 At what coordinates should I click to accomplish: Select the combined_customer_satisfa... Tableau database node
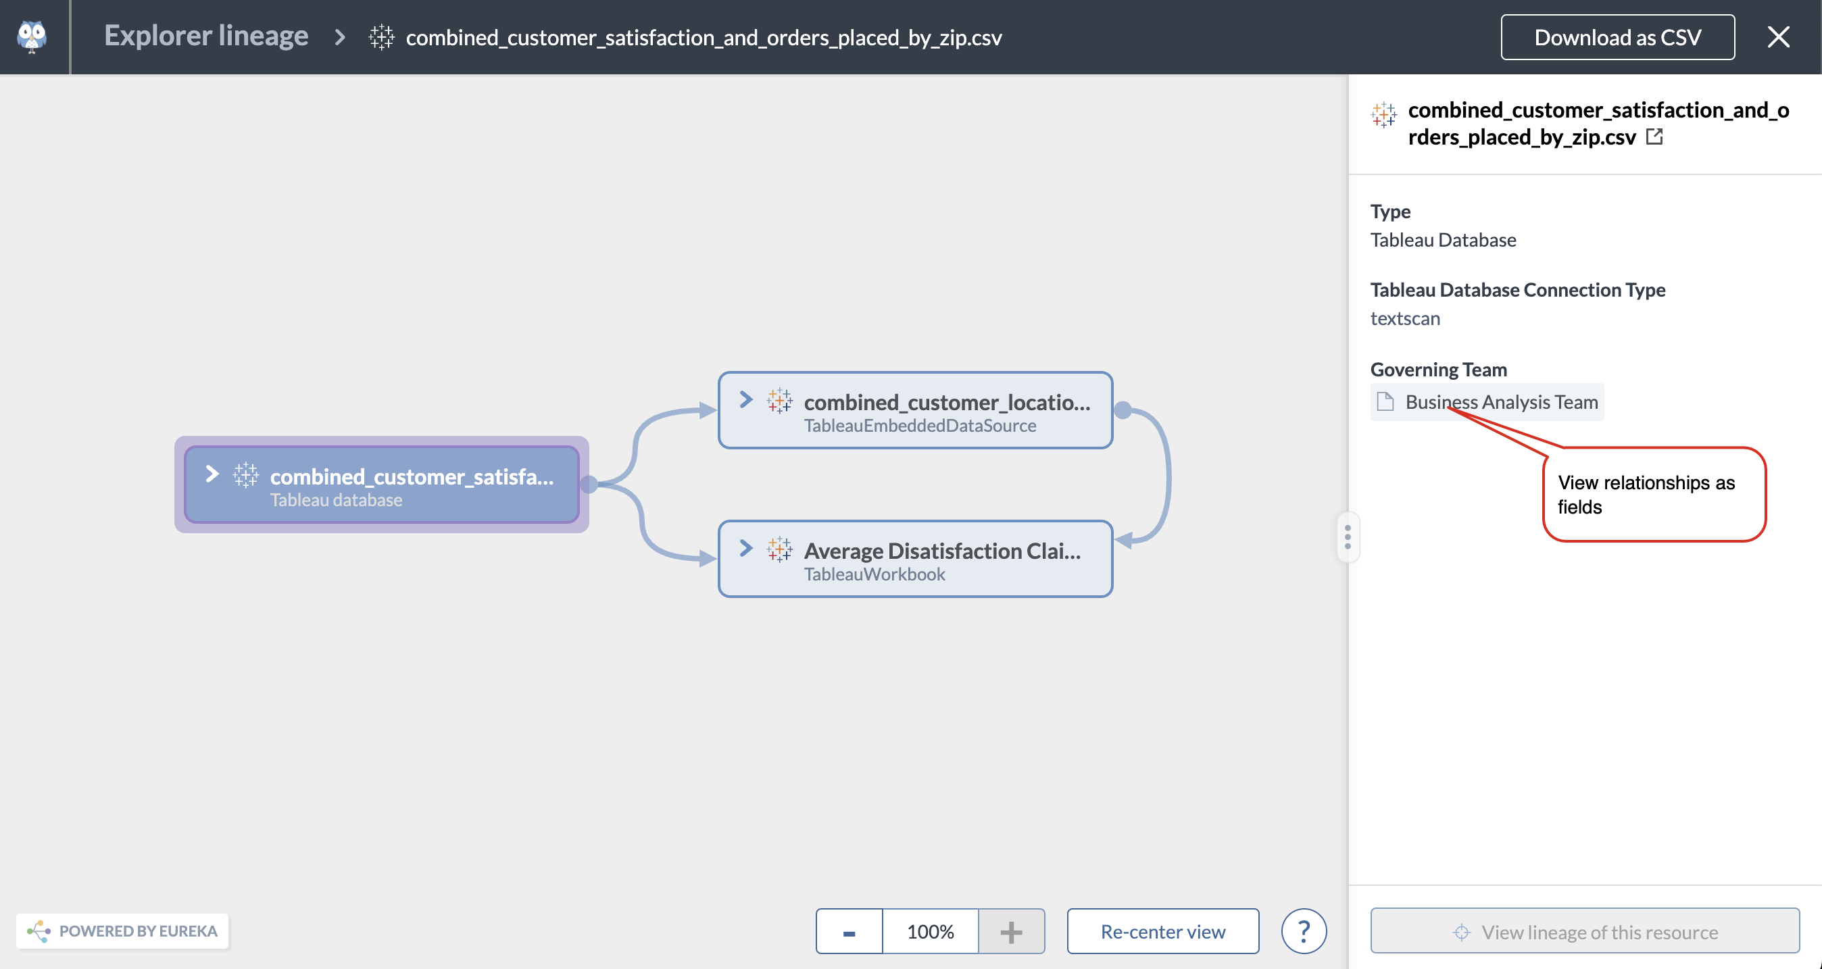(x=382, y=485)
